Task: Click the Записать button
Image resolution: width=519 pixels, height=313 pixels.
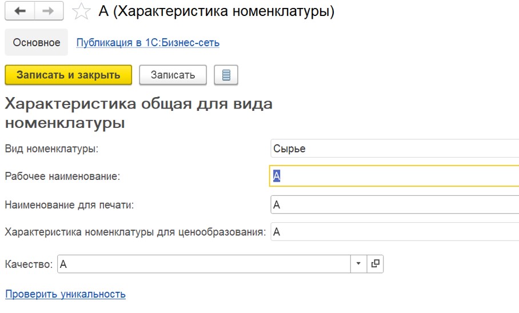Action: 173,75
